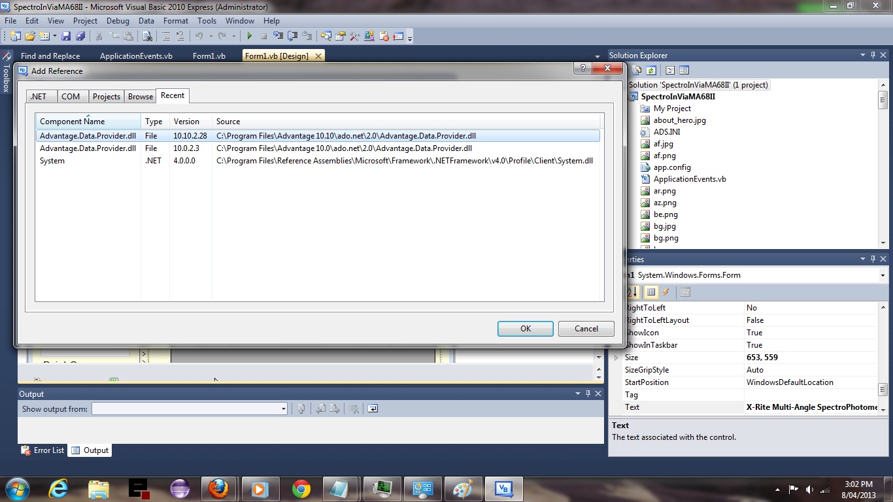This screenshot has width=893, height=502.
Task: Open Properties Window from main toolbar icon
Action: [x=340, y=37]
